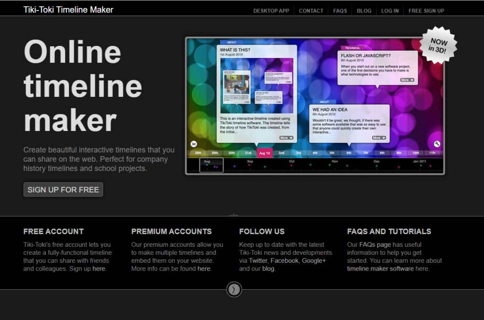Click the Tiki-Toki Timeline Maker logo
The width and height of the screenshot is (484, 320).
68,9
